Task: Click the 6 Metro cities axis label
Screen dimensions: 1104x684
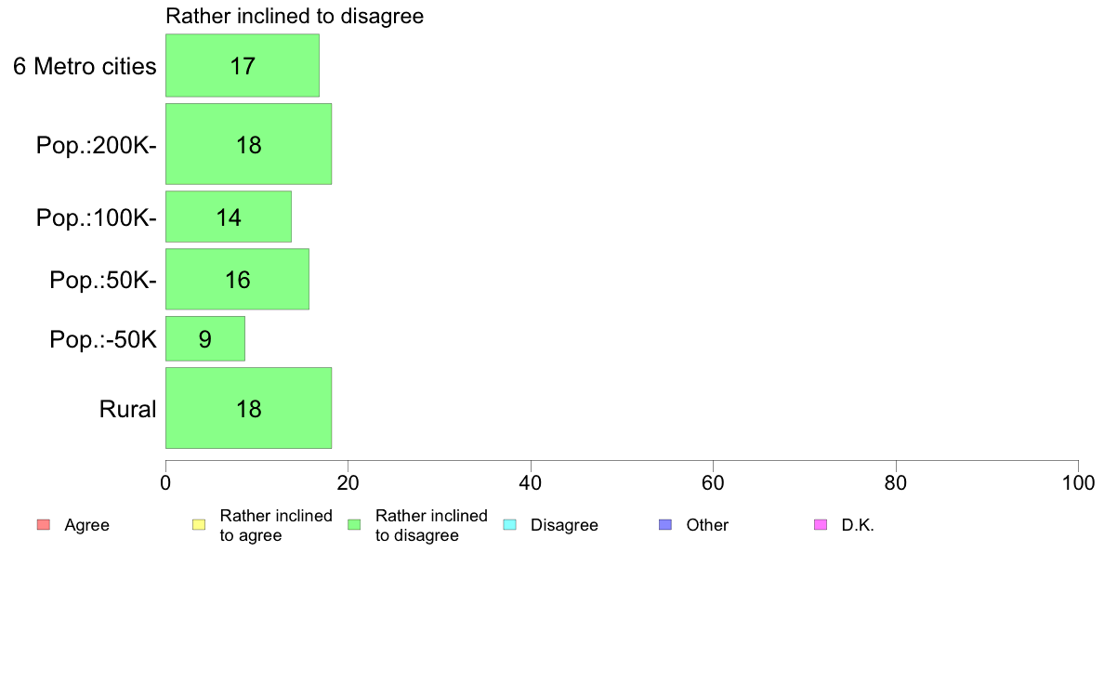Action: click(85, 66)
